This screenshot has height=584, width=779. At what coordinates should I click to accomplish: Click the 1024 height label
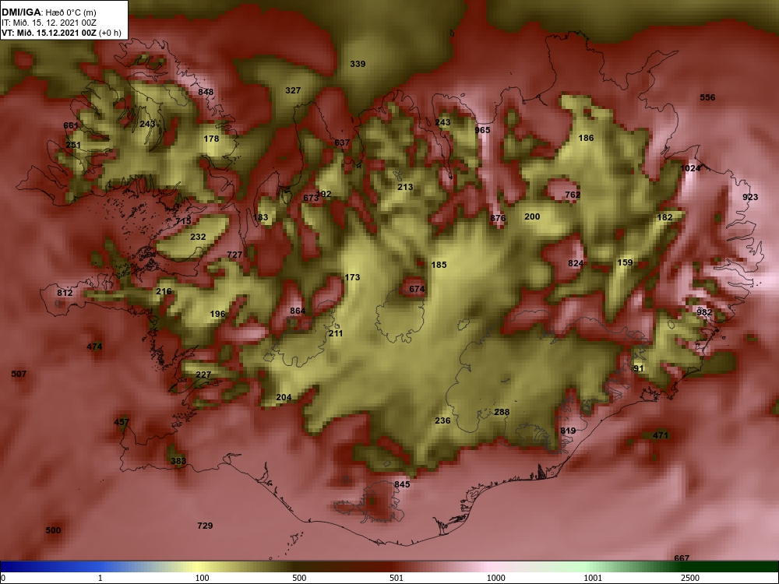[690, 168]
